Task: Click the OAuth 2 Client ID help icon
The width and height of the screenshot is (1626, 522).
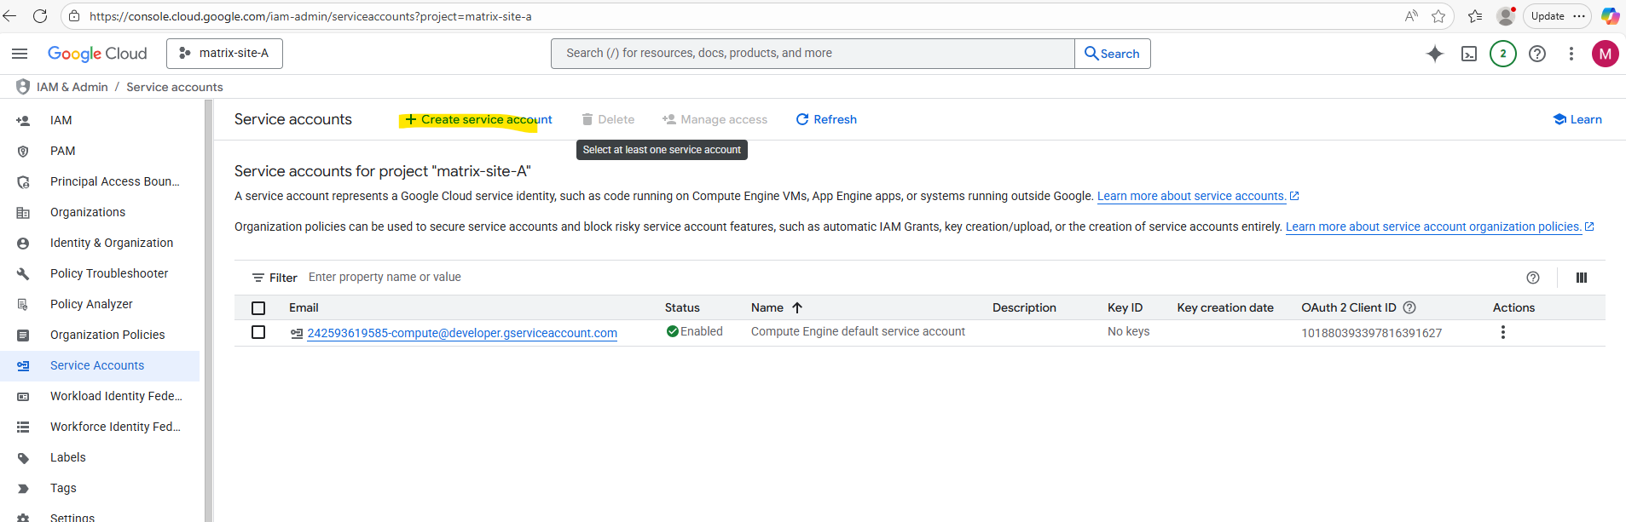Action: (x=1409, y=307)
